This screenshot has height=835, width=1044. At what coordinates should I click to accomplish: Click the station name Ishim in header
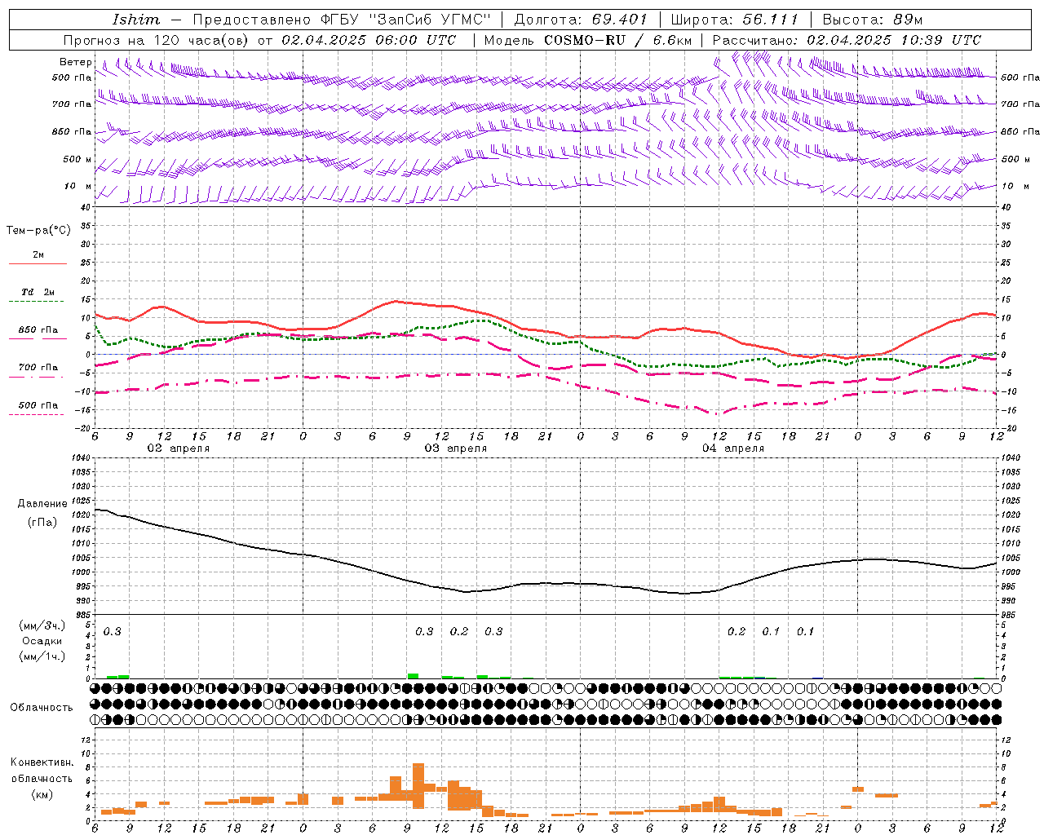click(136, 20)
